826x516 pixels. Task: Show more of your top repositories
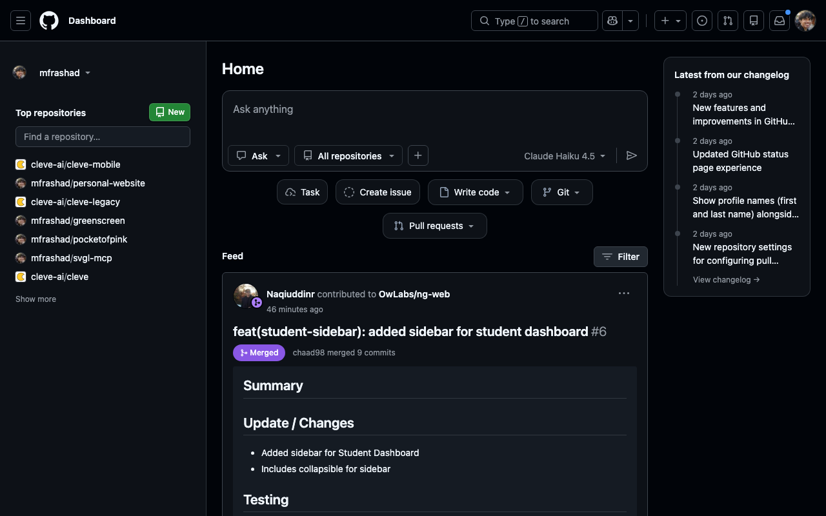pos(35,299)
